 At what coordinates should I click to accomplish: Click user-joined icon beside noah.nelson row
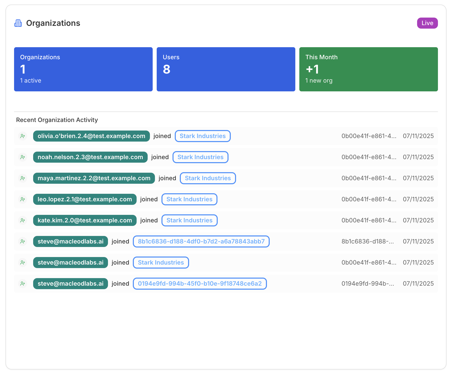pos(23,157)
